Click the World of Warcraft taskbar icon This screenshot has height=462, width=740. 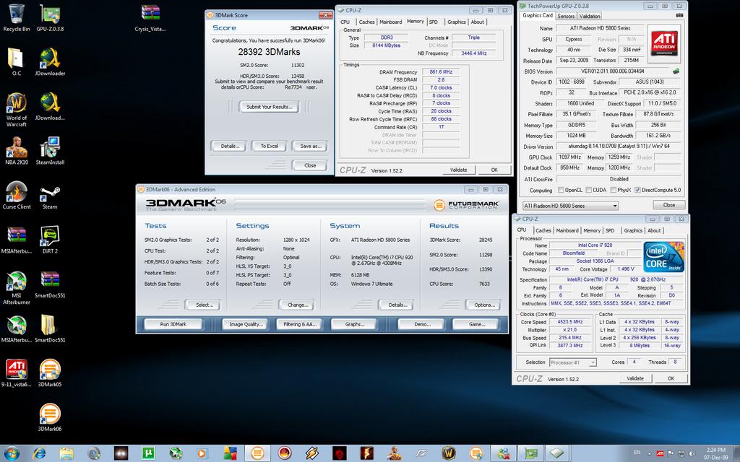(449, 453)
